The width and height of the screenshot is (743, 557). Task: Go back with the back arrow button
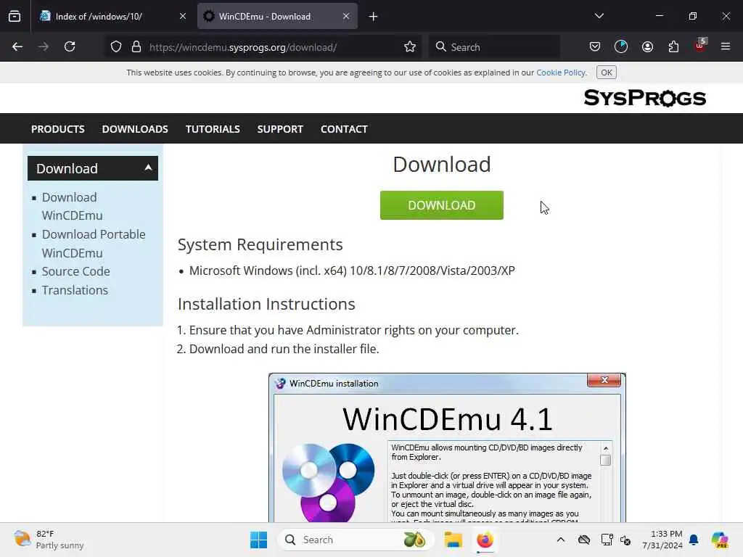click(17, 47)
